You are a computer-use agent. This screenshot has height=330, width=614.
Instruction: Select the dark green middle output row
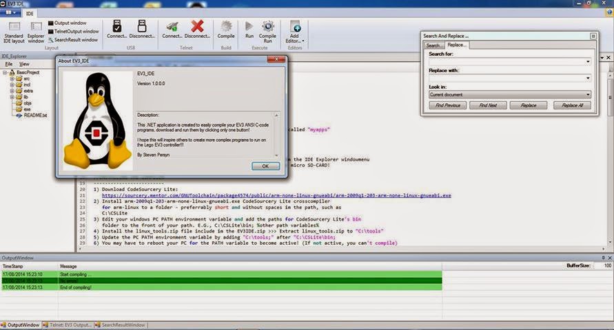221,280
